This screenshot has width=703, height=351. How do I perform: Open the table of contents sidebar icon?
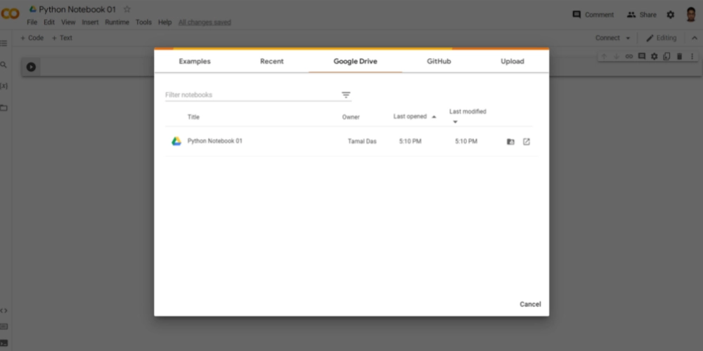[x=4, y=44]
